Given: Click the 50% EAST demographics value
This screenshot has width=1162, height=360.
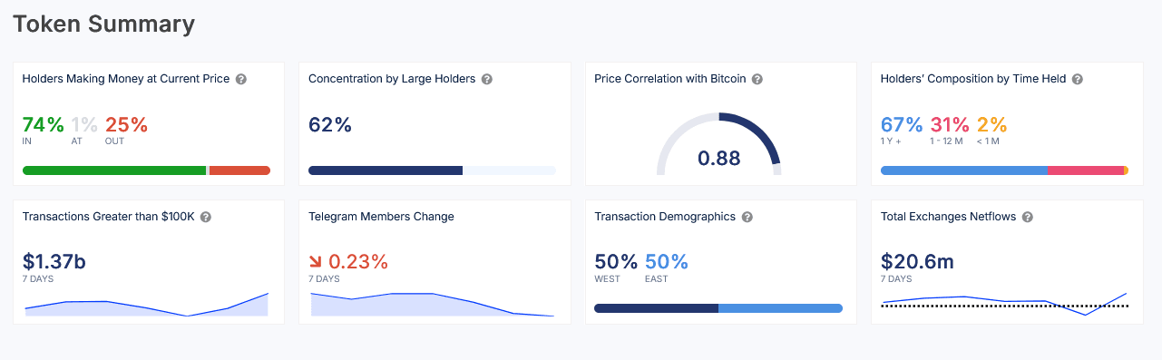Looking at the screenshot, I should pos(667,262).
